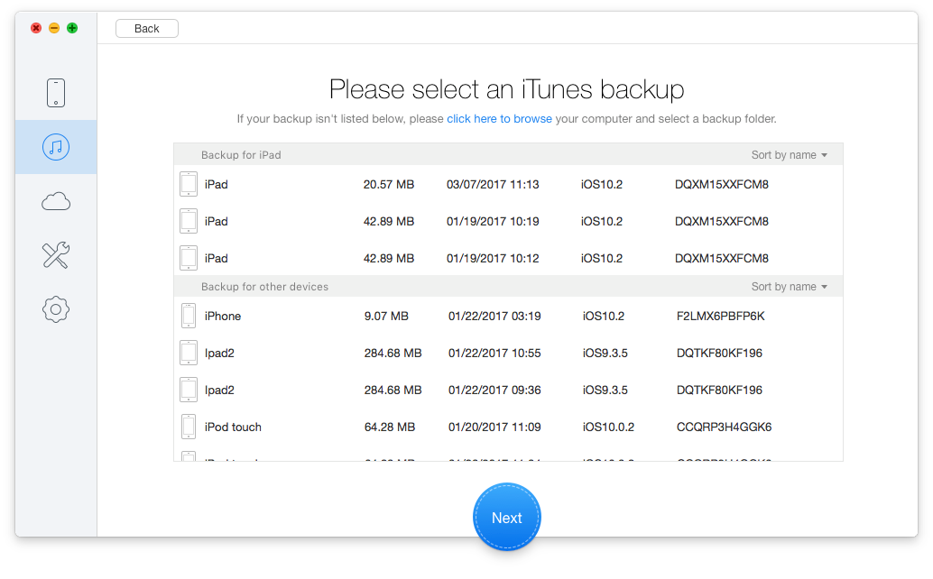Screen dimensions: 933x579
Task: Select the iPhone backup name
Action: [223, 316]
